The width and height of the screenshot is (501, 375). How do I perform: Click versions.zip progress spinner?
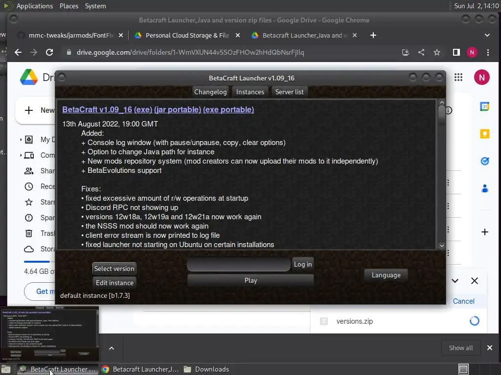[x=475, y=321]
